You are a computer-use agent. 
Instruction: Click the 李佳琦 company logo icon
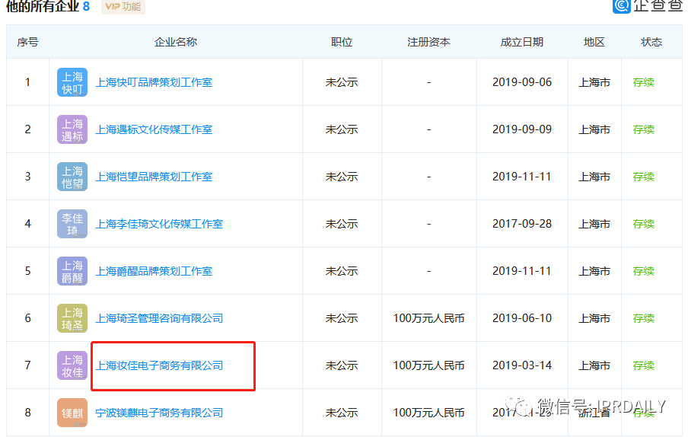click(x=72, y=224)
